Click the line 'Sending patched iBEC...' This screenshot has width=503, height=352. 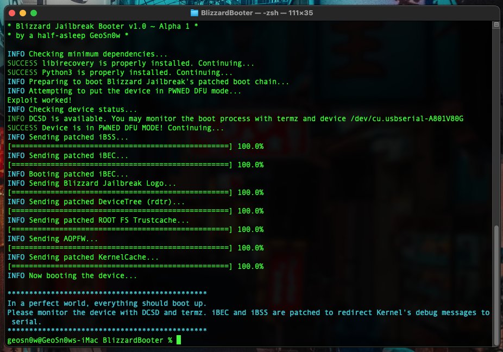point(79,155)
